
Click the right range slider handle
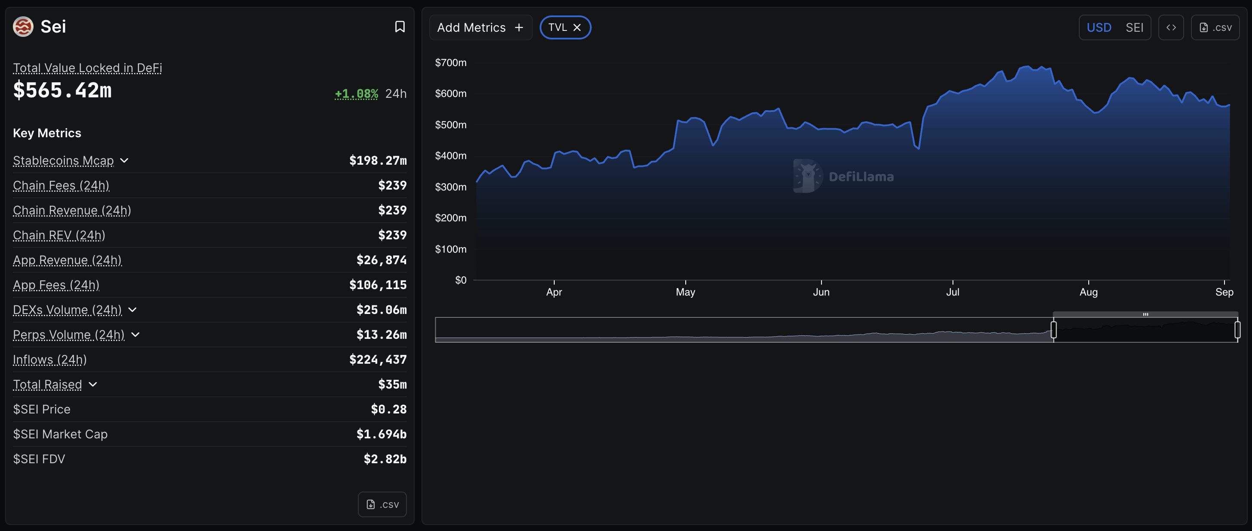[x=1237, y=330]
